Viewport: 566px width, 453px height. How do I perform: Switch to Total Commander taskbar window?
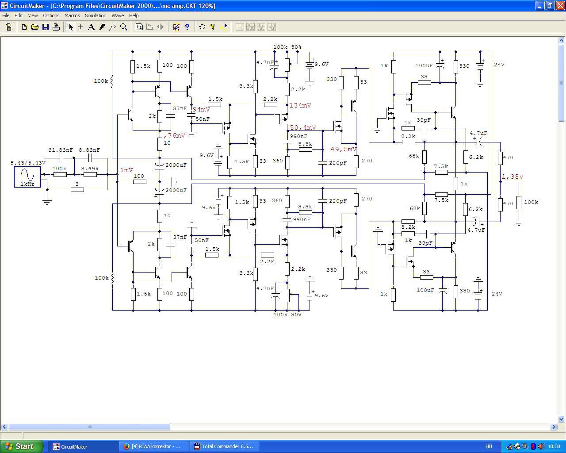224,446
